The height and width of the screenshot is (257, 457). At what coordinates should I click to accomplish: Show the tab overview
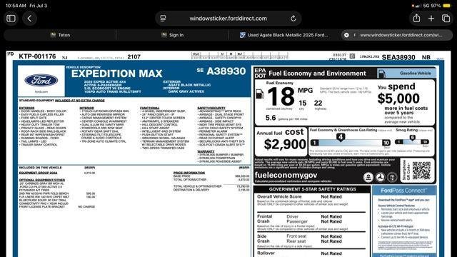pyautogui.click(x=446, y=19)
